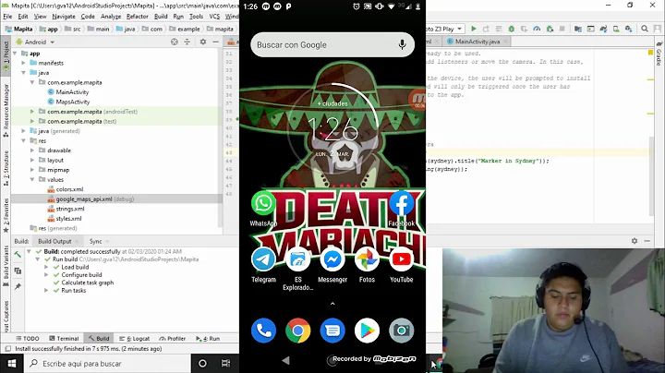This screenshot has height=373, width=665.
Task: Click pin icon in Build panel sidebar
Action: pos(18,286)
